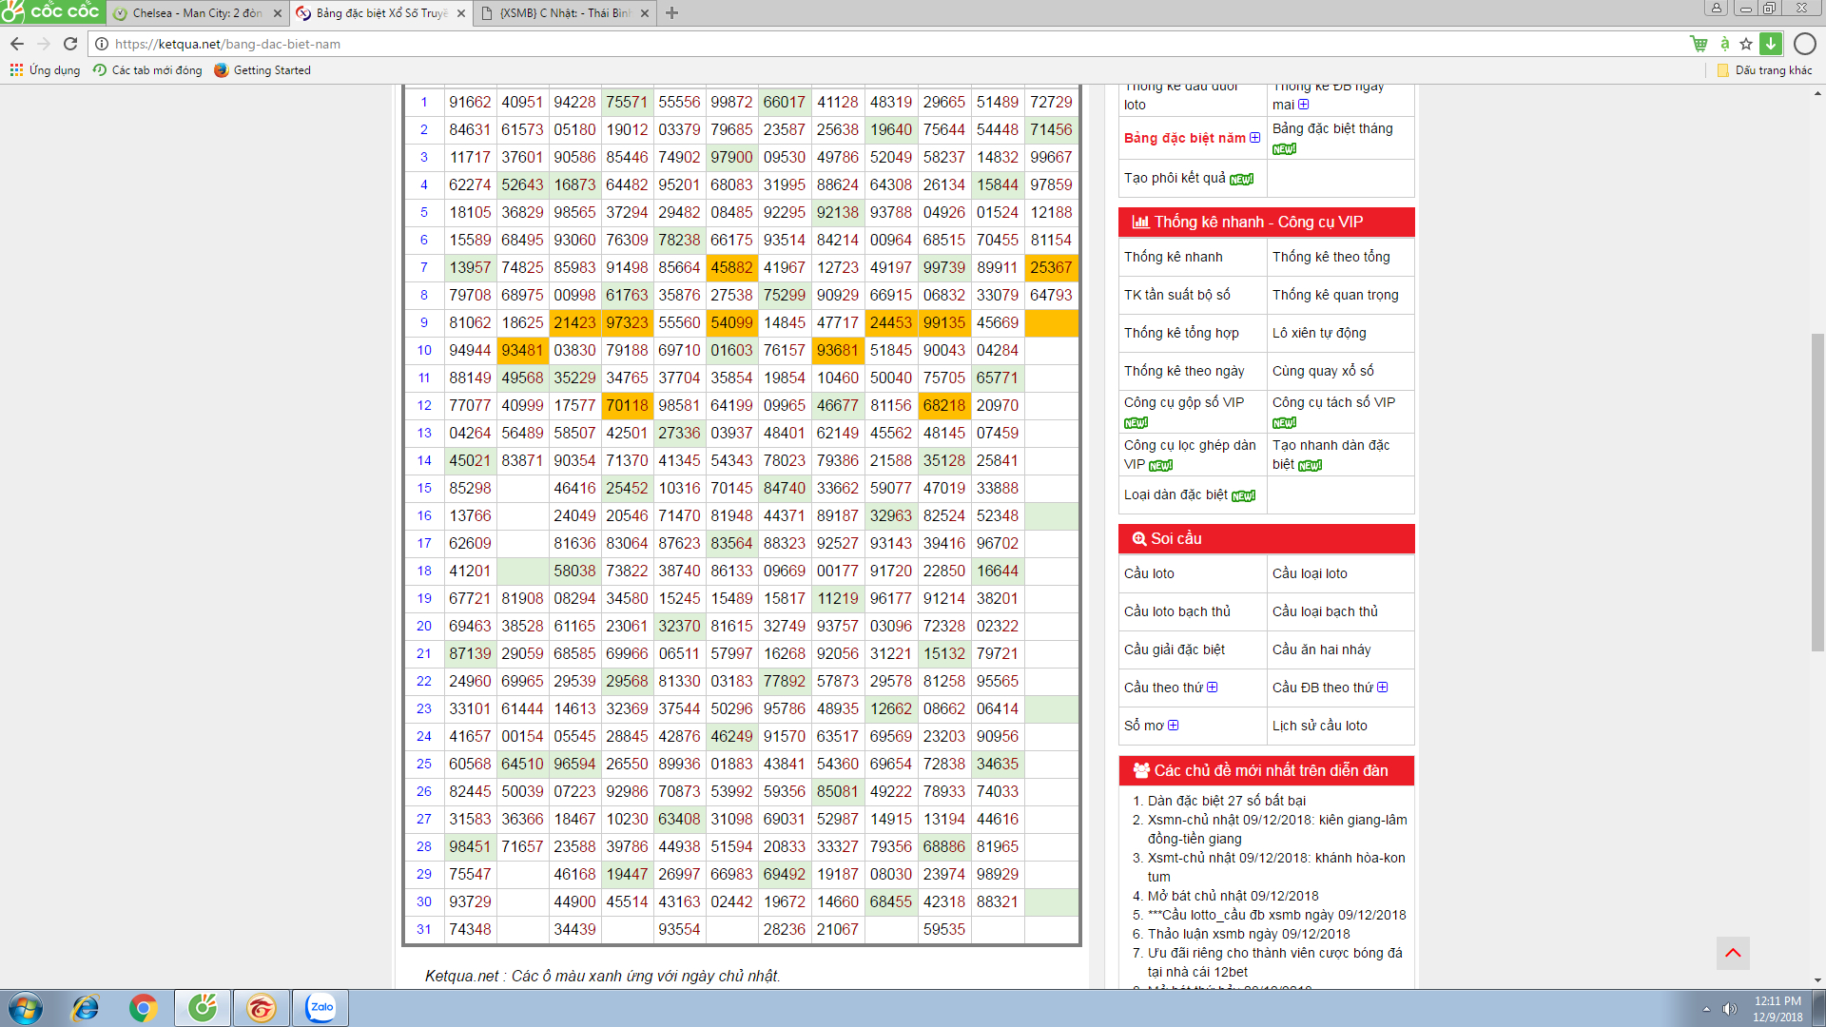Click the volume icon in system tray
This screenshot has height=1027, width=1826.
coord(1729,1009)
